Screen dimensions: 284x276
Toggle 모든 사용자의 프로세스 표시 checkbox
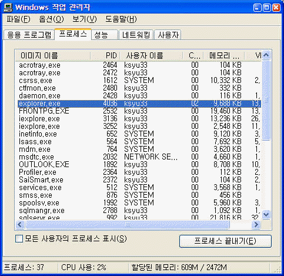19,239
